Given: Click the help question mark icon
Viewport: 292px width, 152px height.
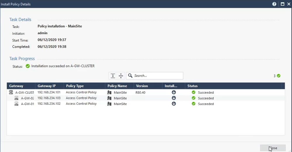Looking at the screenshot, I should click(x=274, y=4).
